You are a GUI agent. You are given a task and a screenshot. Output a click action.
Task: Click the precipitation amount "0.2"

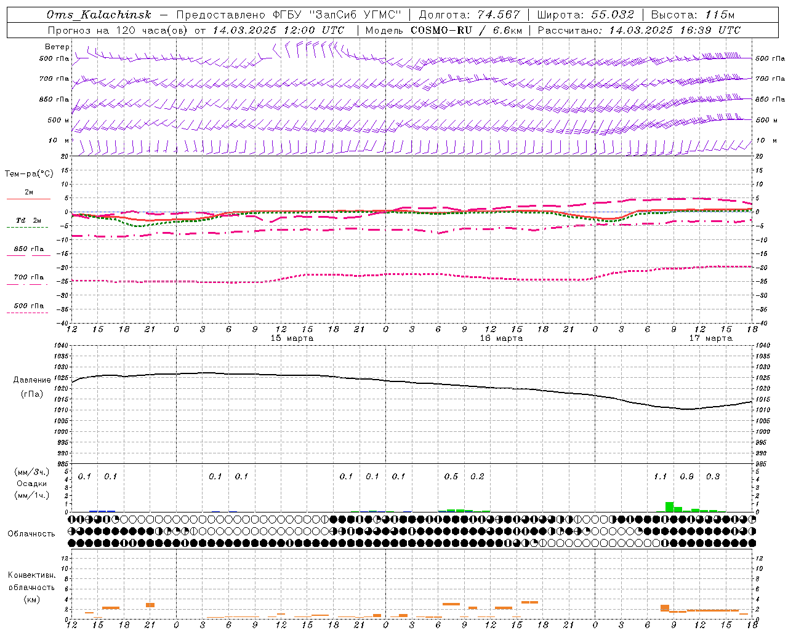click(477, 477)
